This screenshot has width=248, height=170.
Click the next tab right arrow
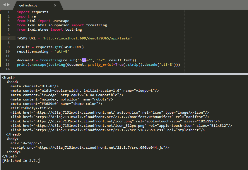[x=8, y=5]
